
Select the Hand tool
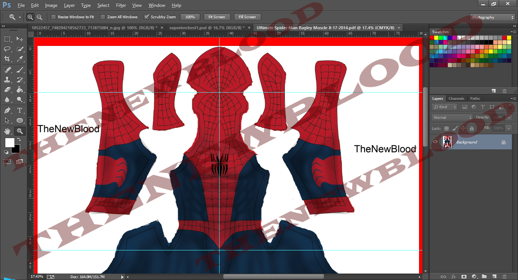pyautogui.click(x=7, y=131)
